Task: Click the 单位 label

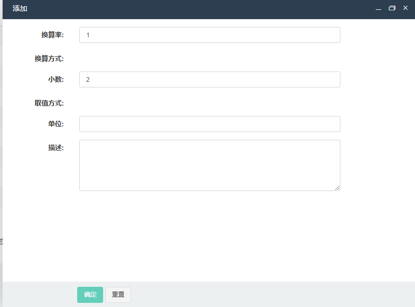Action: point(56,124)
